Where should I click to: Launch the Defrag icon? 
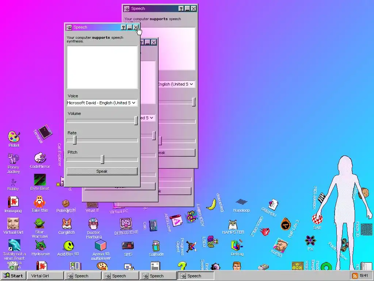(x=237, y=246)
